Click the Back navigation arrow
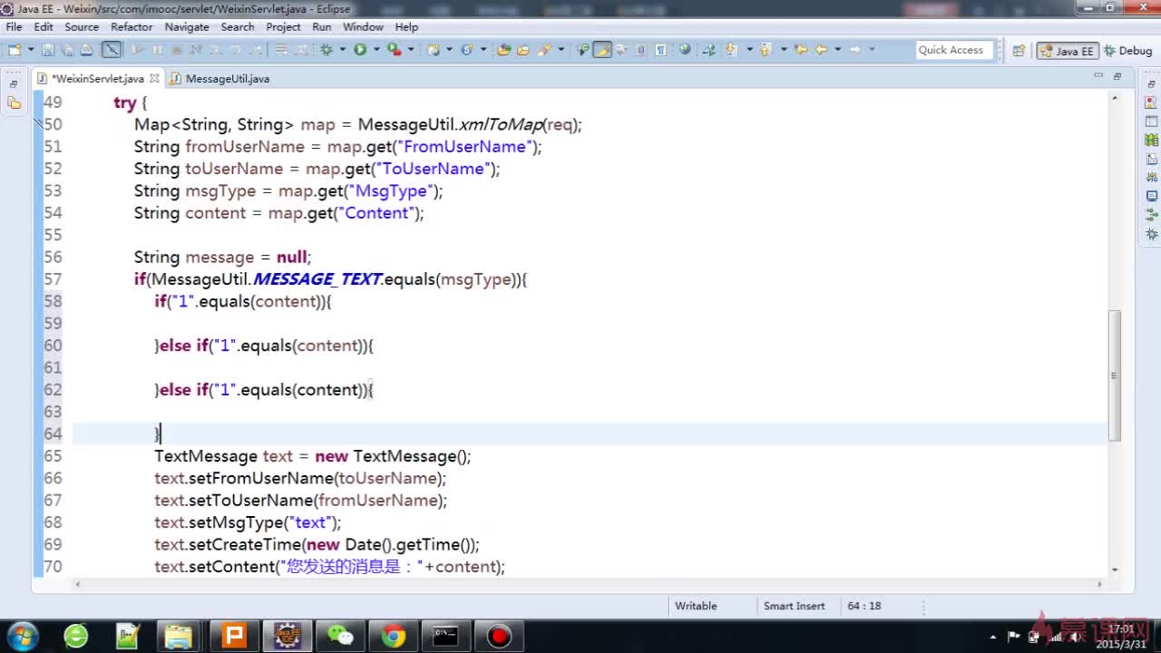Viewport: 1161px width, 653px height. [x=820, y=50]
